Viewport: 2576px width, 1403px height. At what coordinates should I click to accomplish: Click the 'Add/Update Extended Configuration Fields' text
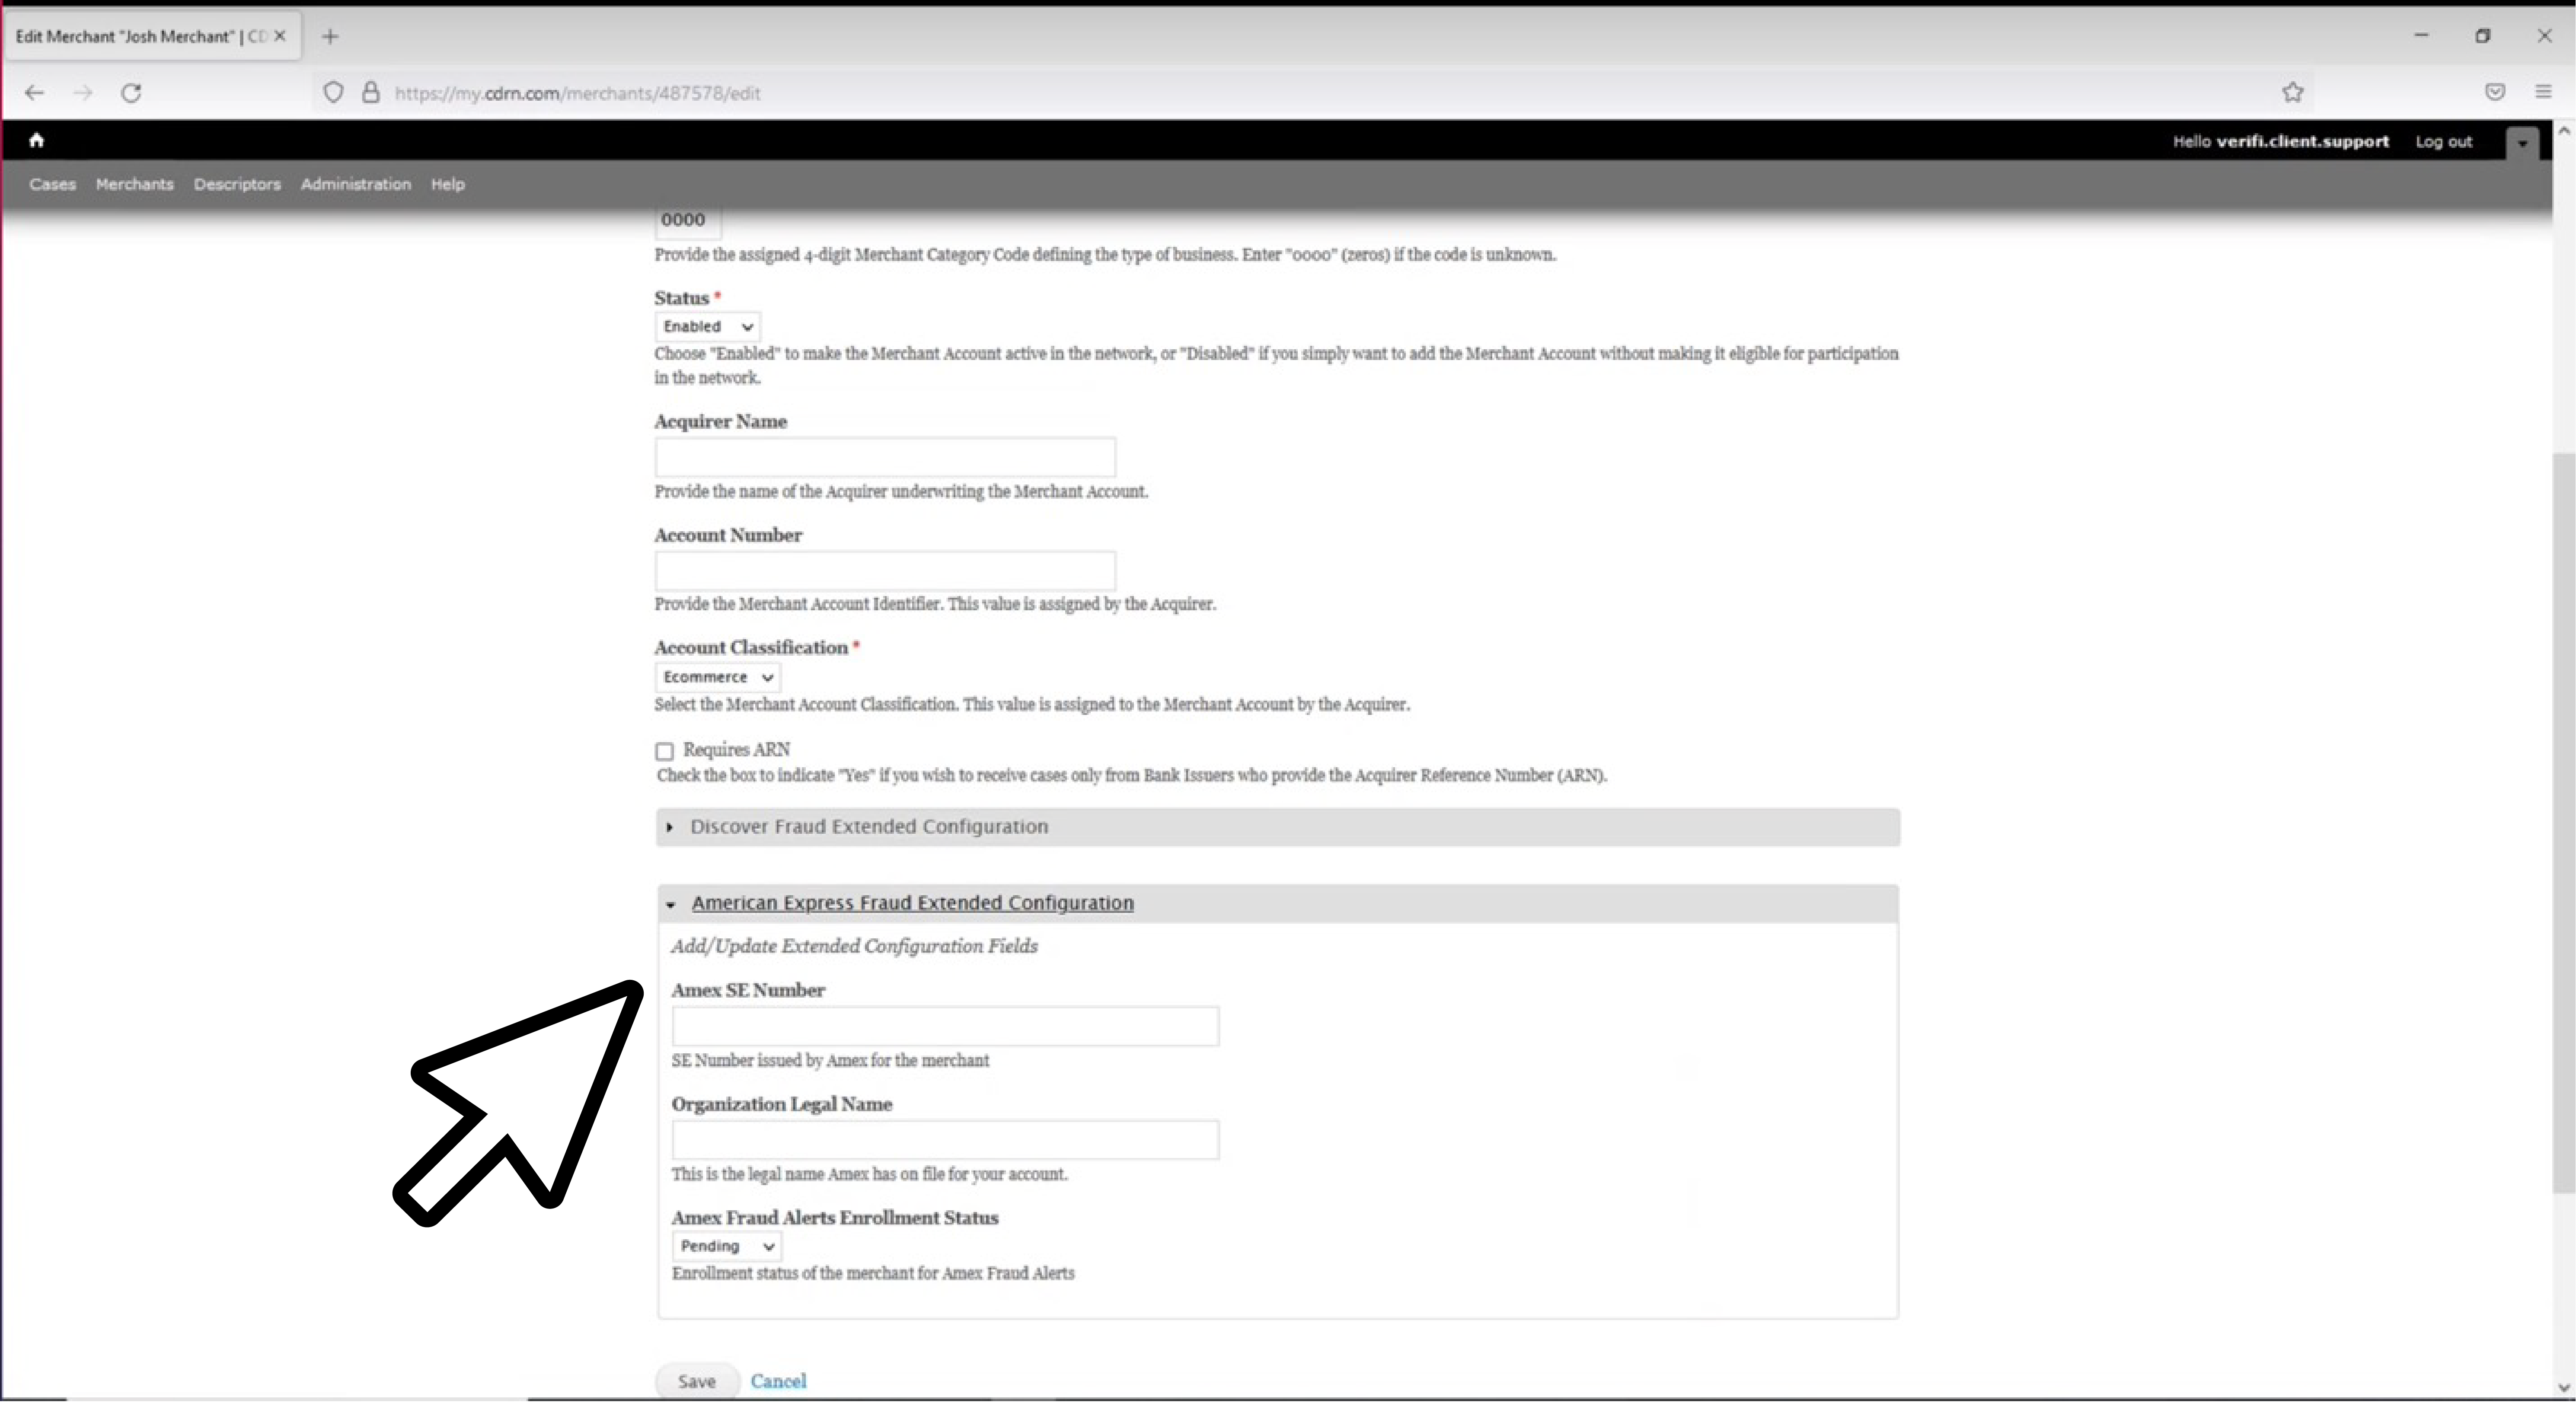(x=854, y=946)
